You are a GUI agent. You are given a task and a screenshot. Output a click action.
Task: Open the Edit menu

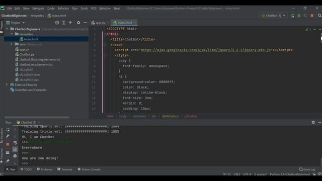pyautogui.click(x=17, y=9)
